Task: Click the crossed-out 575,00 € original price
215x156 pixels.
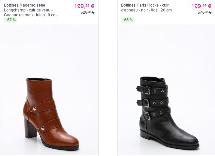Action: 205,12
